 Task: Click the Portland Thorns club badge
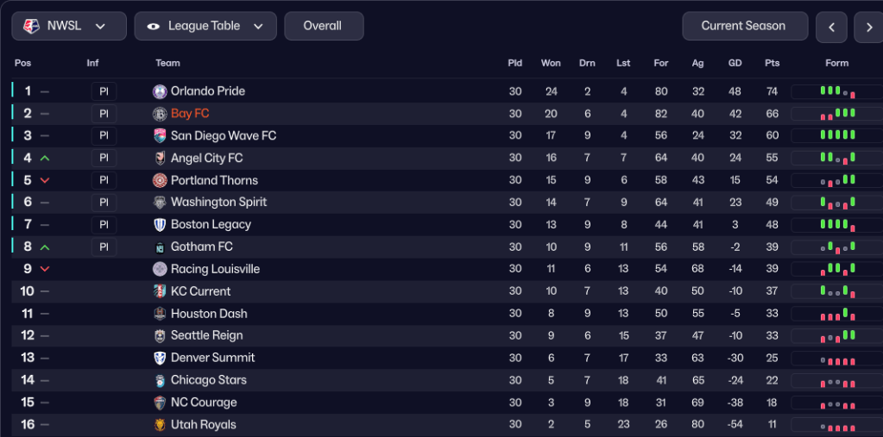point(160,180)
